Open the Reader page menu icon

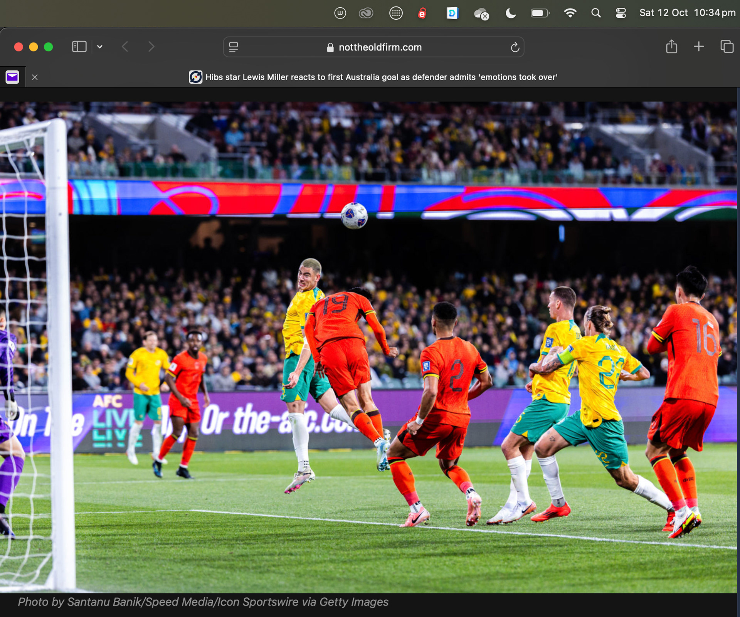(234, 47)
